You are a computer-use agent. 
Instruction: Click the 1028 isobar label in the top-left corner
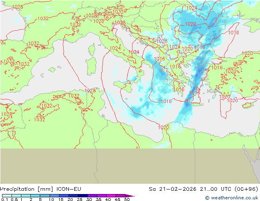click(x=17, y=7)
